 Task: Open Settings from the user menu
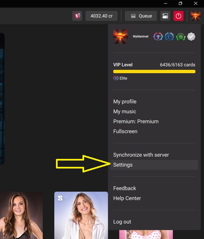(x=123, y=165)
